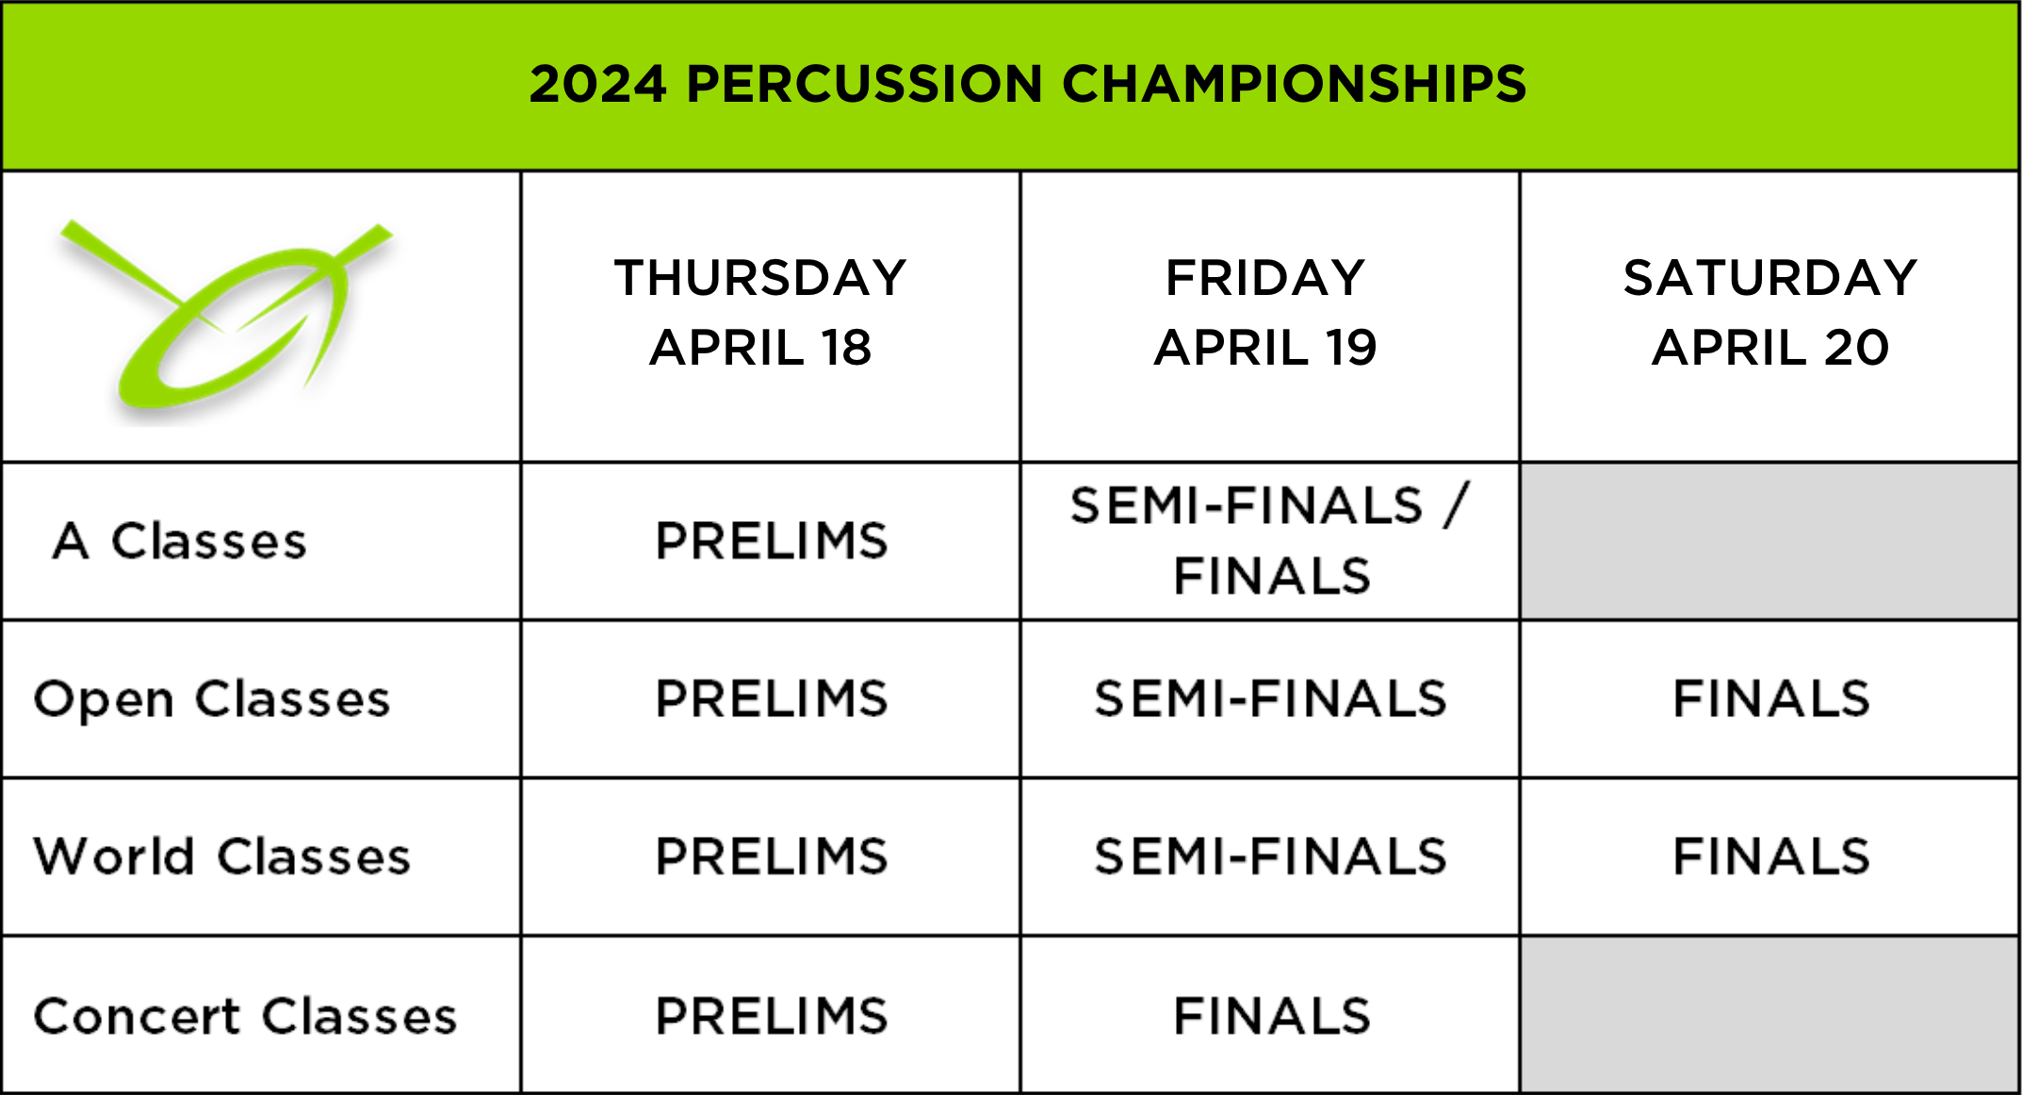The image size is (2022, 1095).
Task: Select the Open Classes row label
Action: point(212,699)
